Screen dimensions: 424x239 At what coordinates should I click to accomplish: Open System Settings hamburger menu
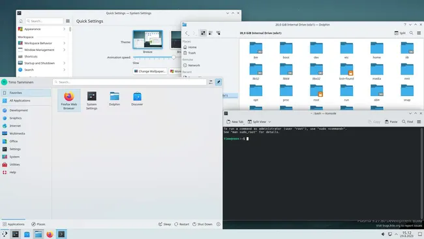coord(68,21)
